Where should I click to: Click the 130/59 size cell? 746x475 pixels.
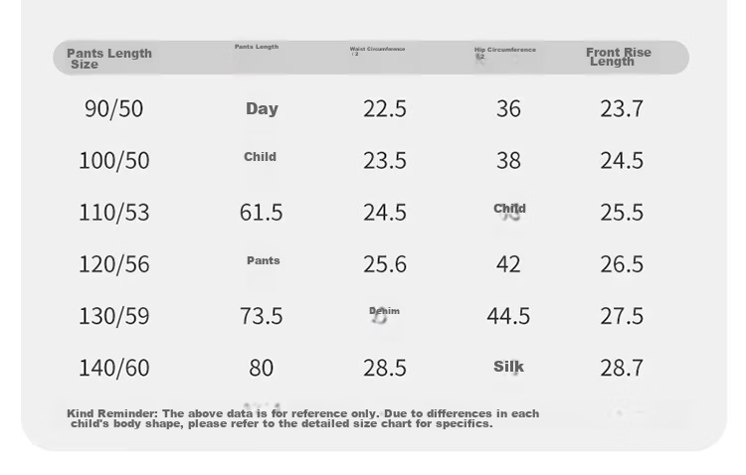pos(113,316)
